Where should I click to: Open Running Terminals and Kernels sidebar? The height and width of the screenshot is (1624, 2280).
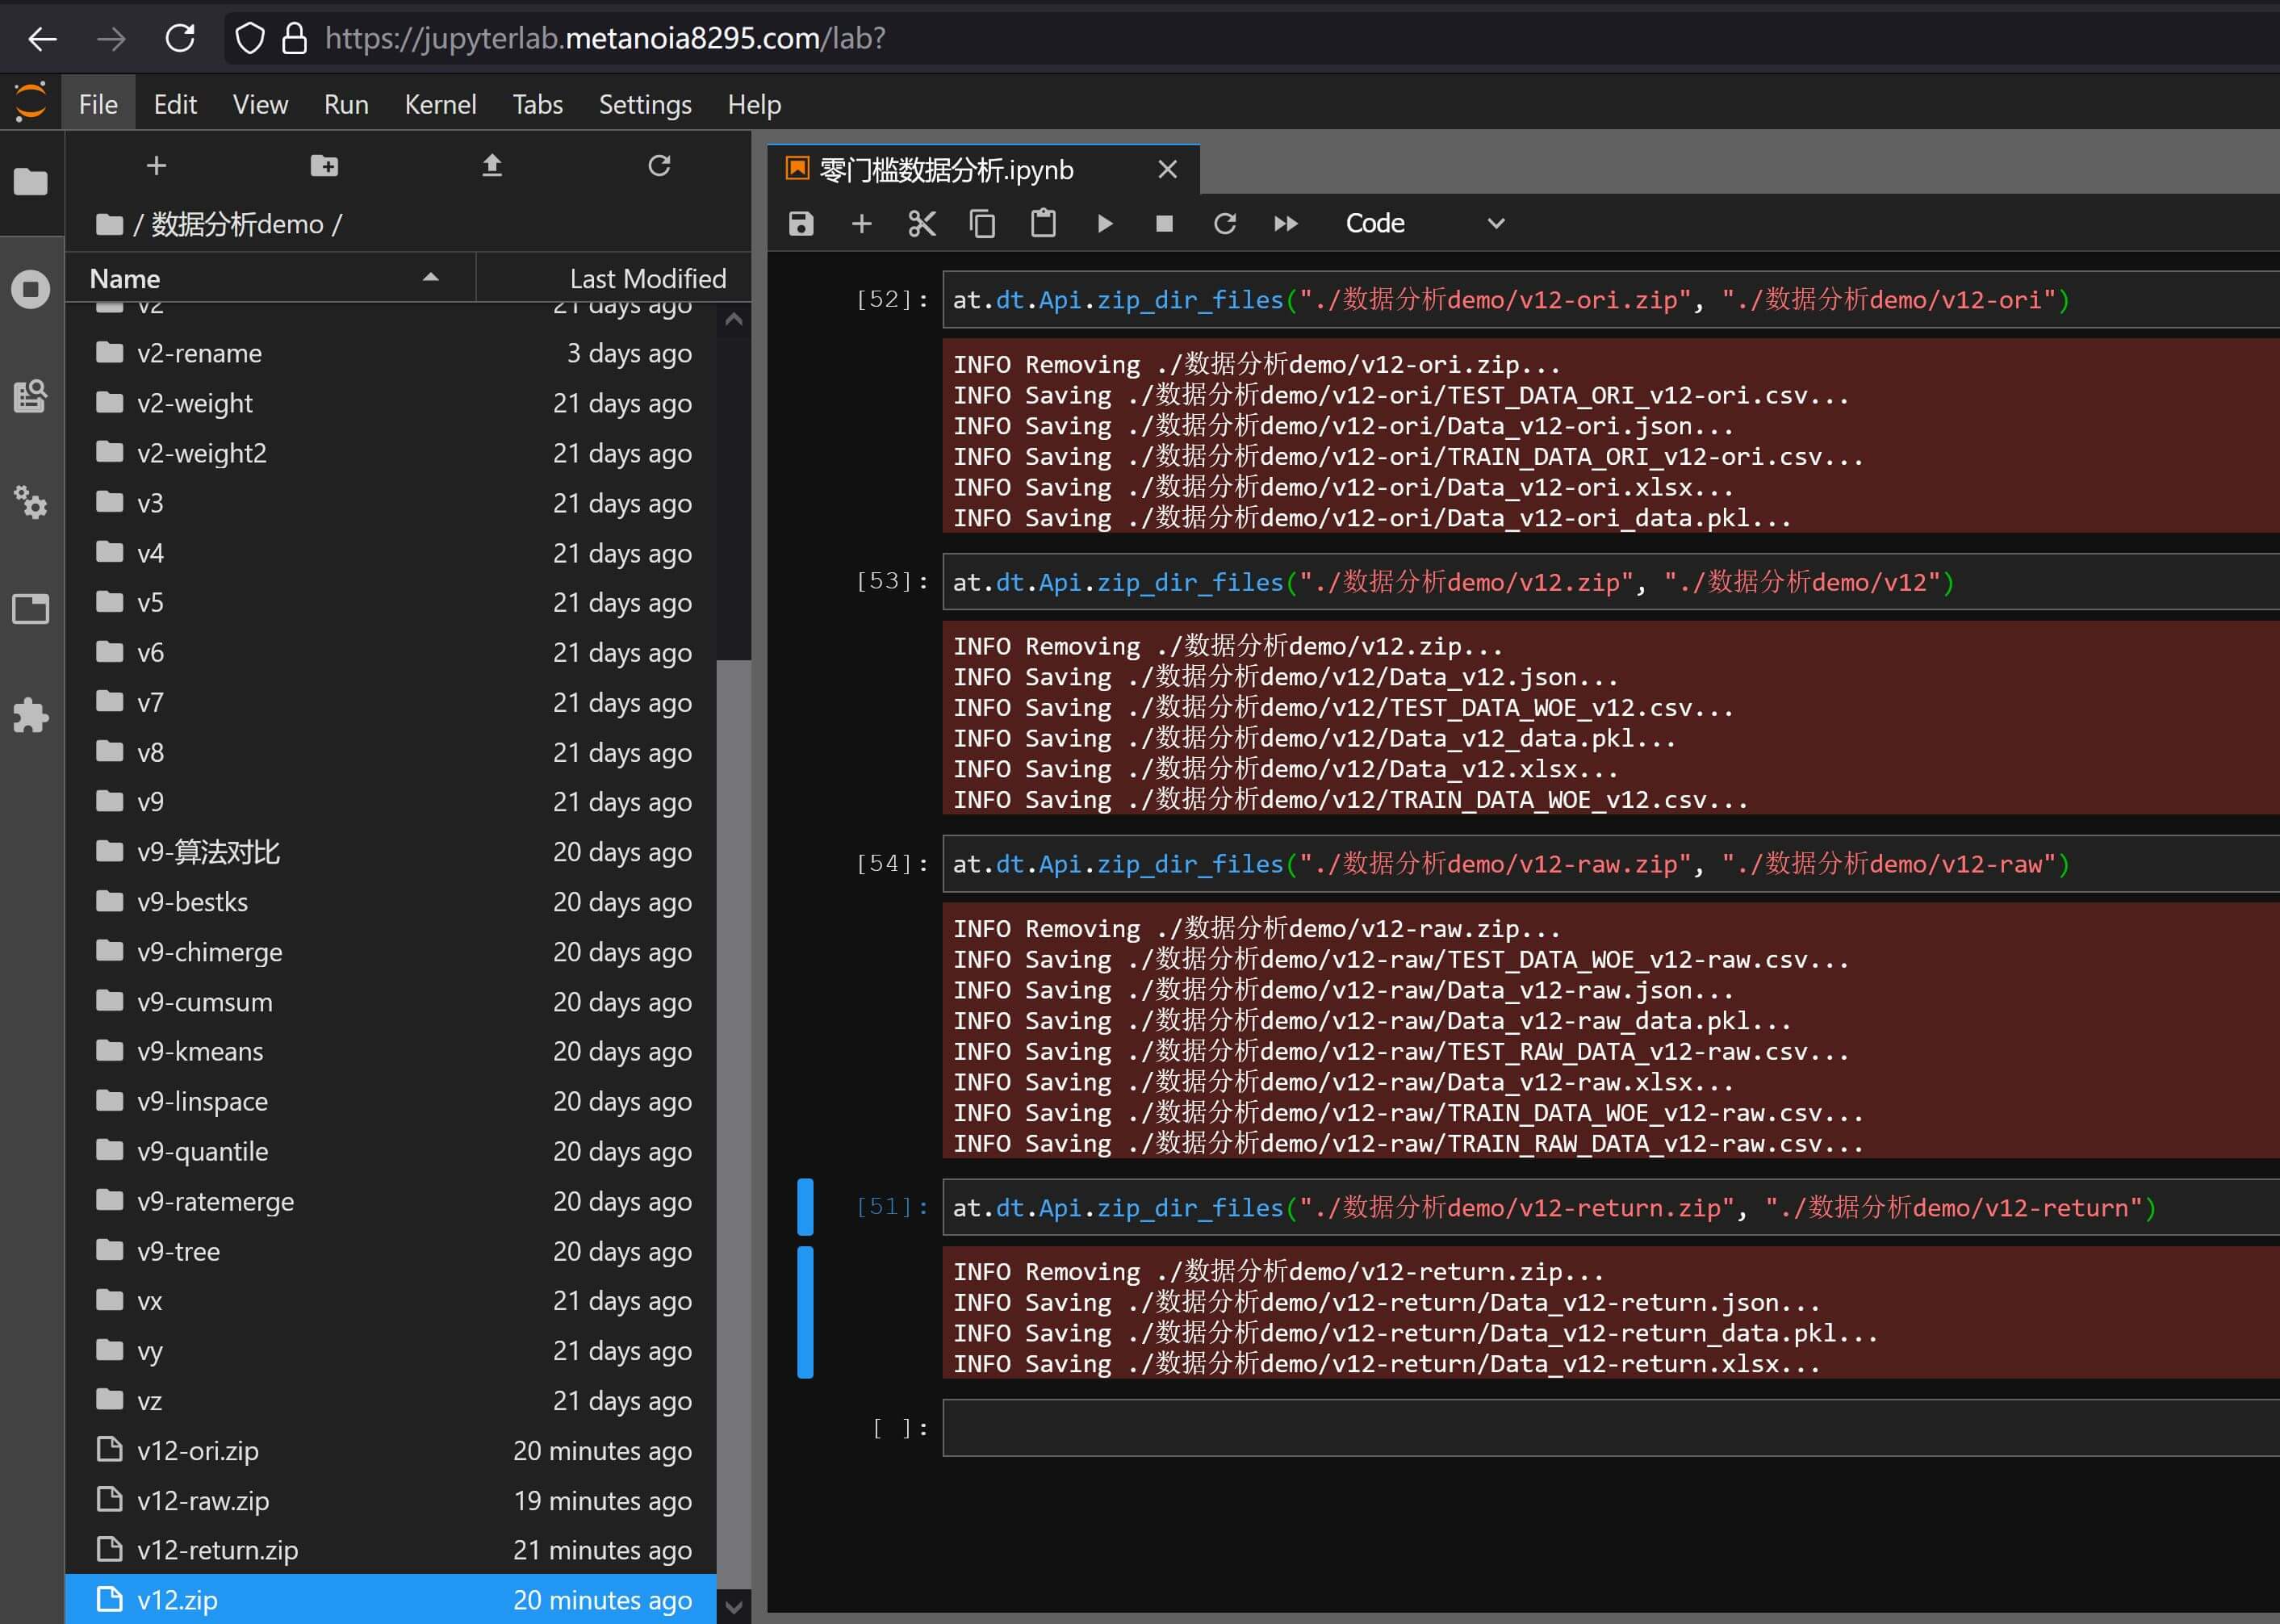click(30, 290)
